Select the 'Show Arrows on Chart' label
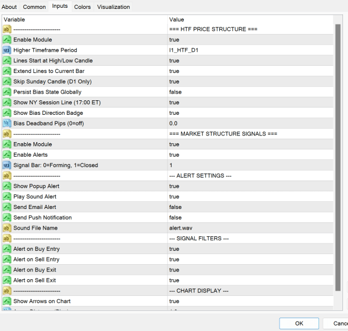Viewport: 348px width, 331px height. point(42,301)
